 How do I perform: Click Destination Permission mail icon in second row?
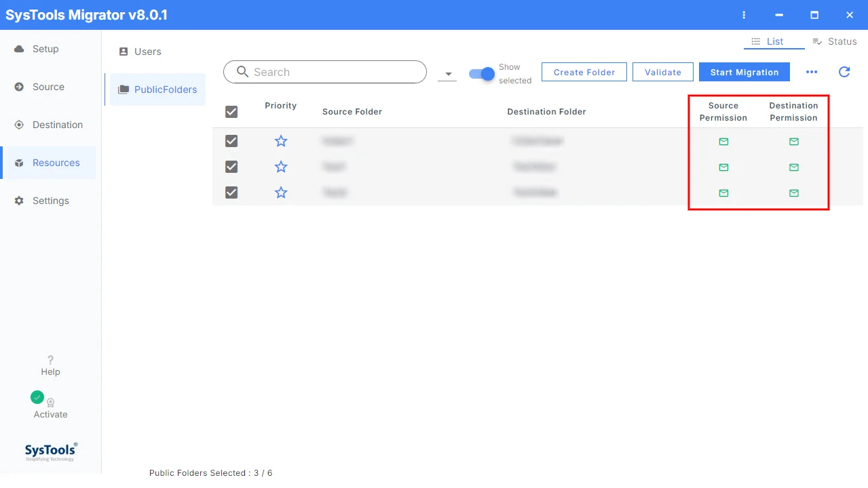point(794,167)
